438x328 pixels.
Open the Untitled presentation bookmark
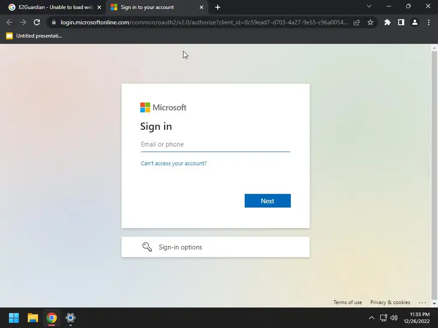[x=34, y=36]
